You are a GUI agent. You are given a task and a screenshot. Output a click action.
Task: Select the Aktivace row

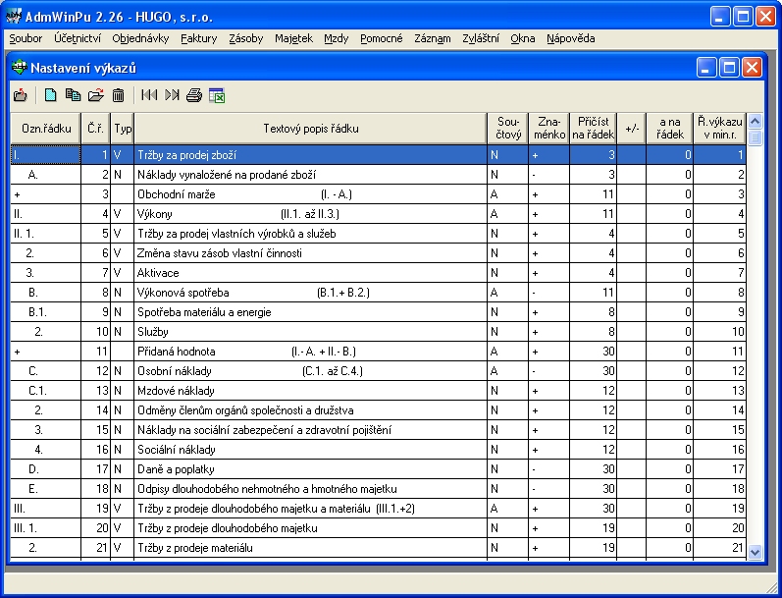378,273
